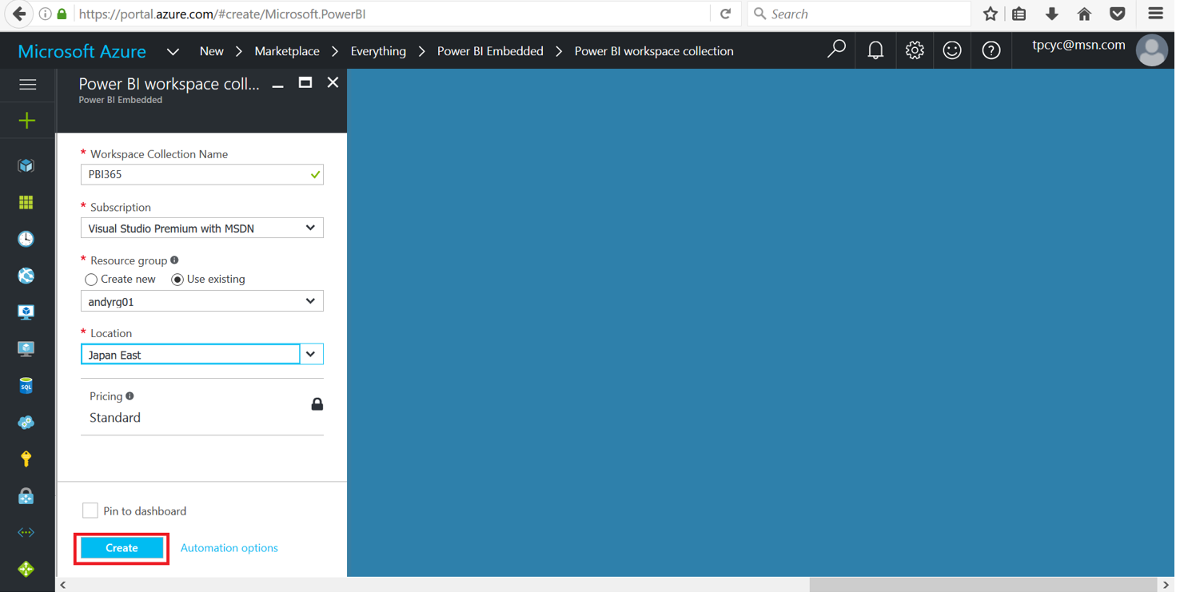Click the Microsoft Azure logo link
Viewport: 1180px width, 600px height.
pyautogui.click(x=82, y=51)
